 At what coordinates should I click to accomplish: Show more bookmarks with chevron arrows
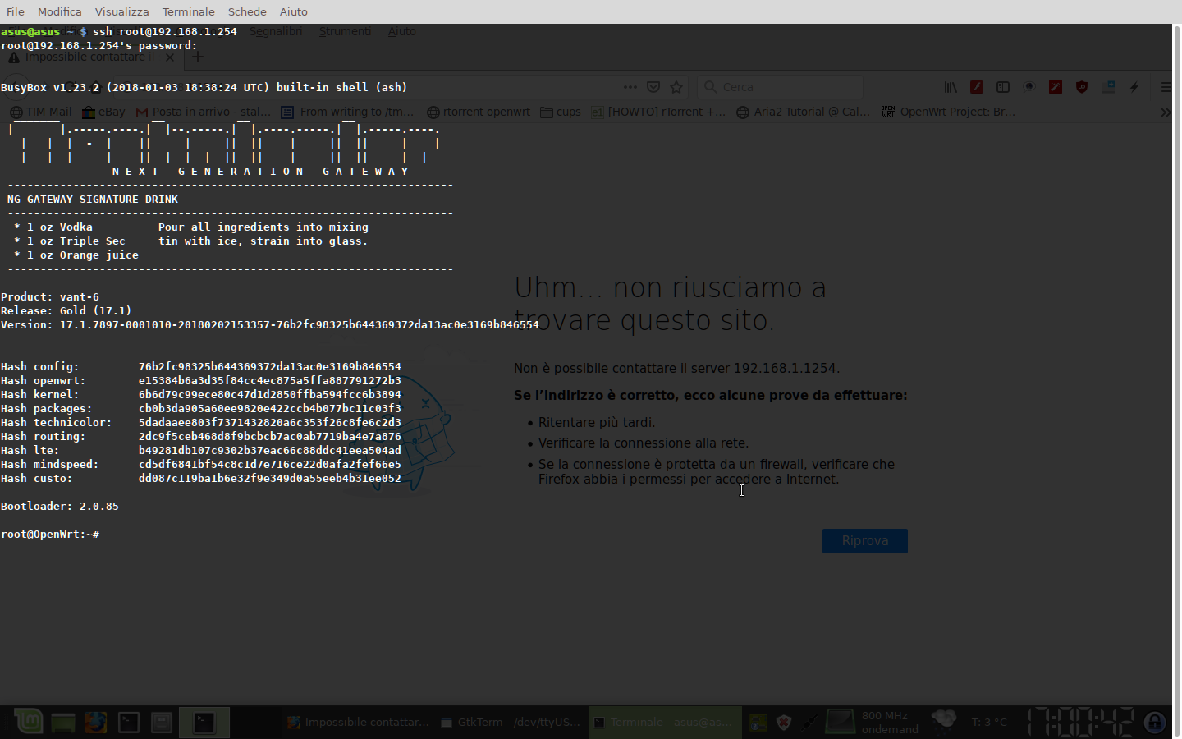click(1166, 112)
